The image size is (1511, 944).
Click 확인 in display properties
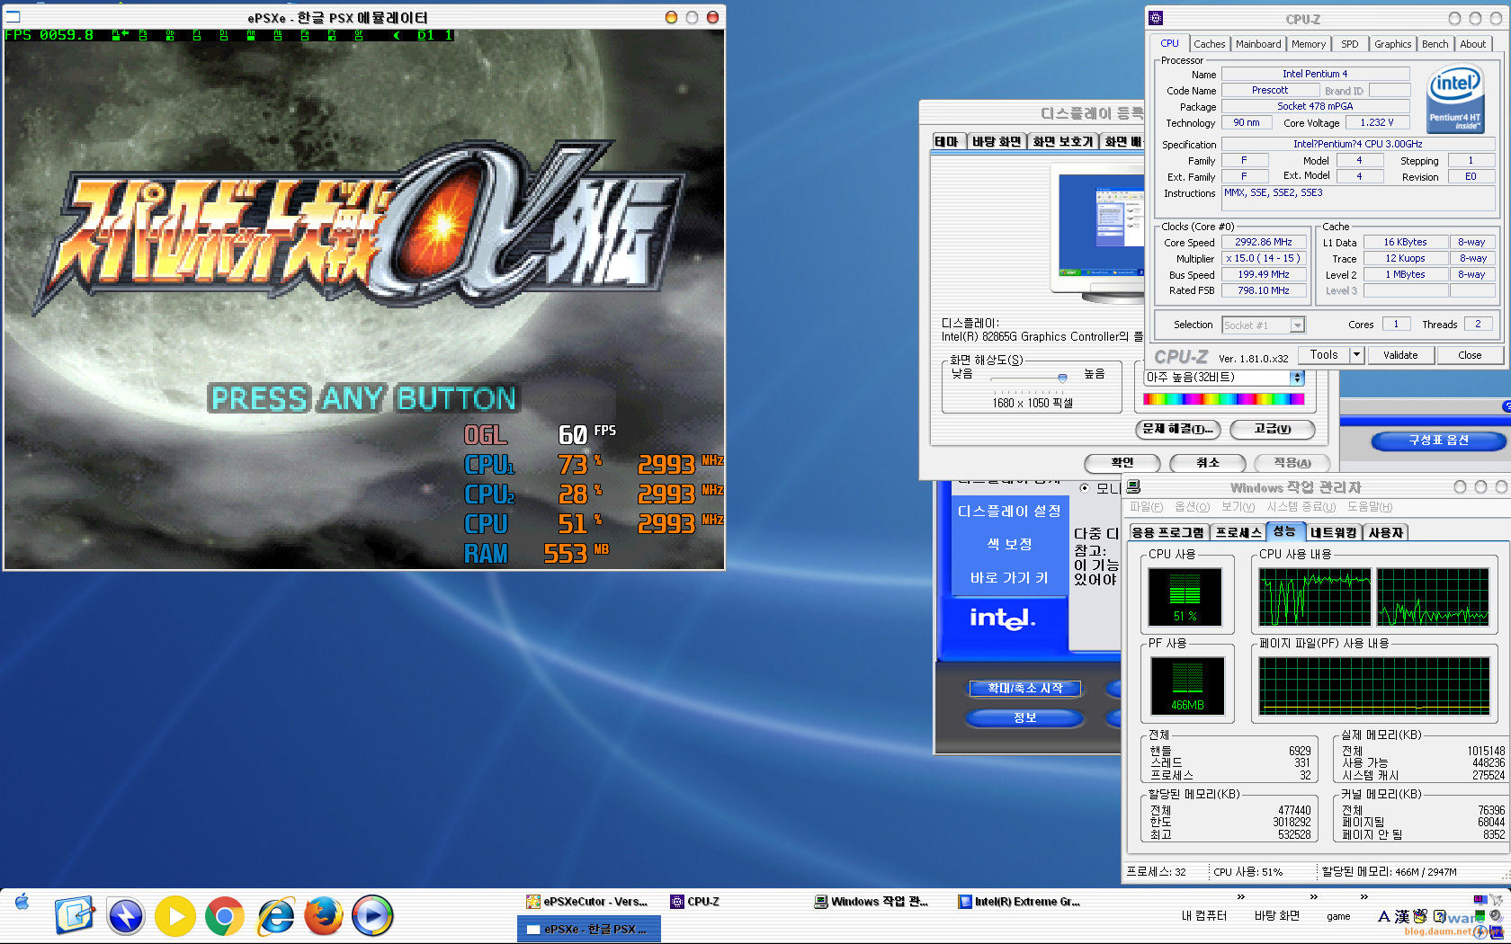coord(1122,462)
